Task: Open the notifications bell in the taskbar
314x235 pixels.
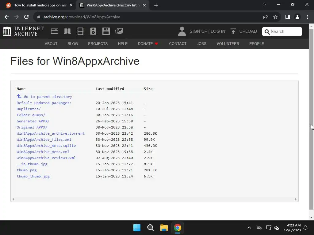Action: tap(305, 228)
